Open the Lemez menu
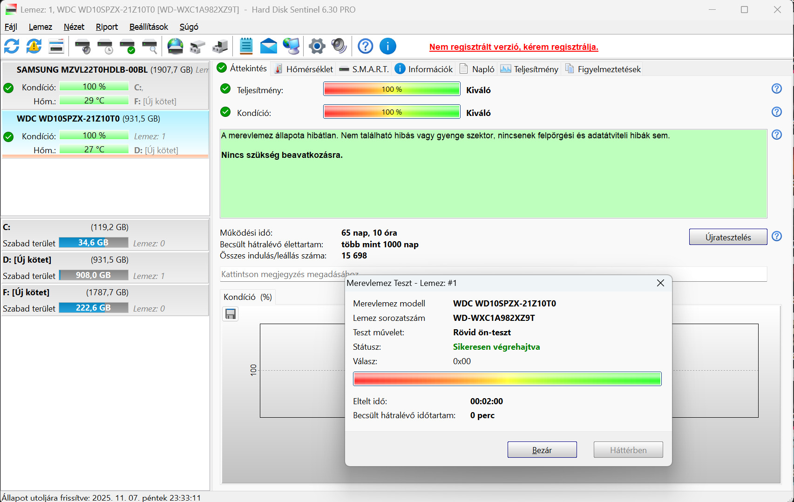This screenshot has width=794, height=502. pos(41,27)
